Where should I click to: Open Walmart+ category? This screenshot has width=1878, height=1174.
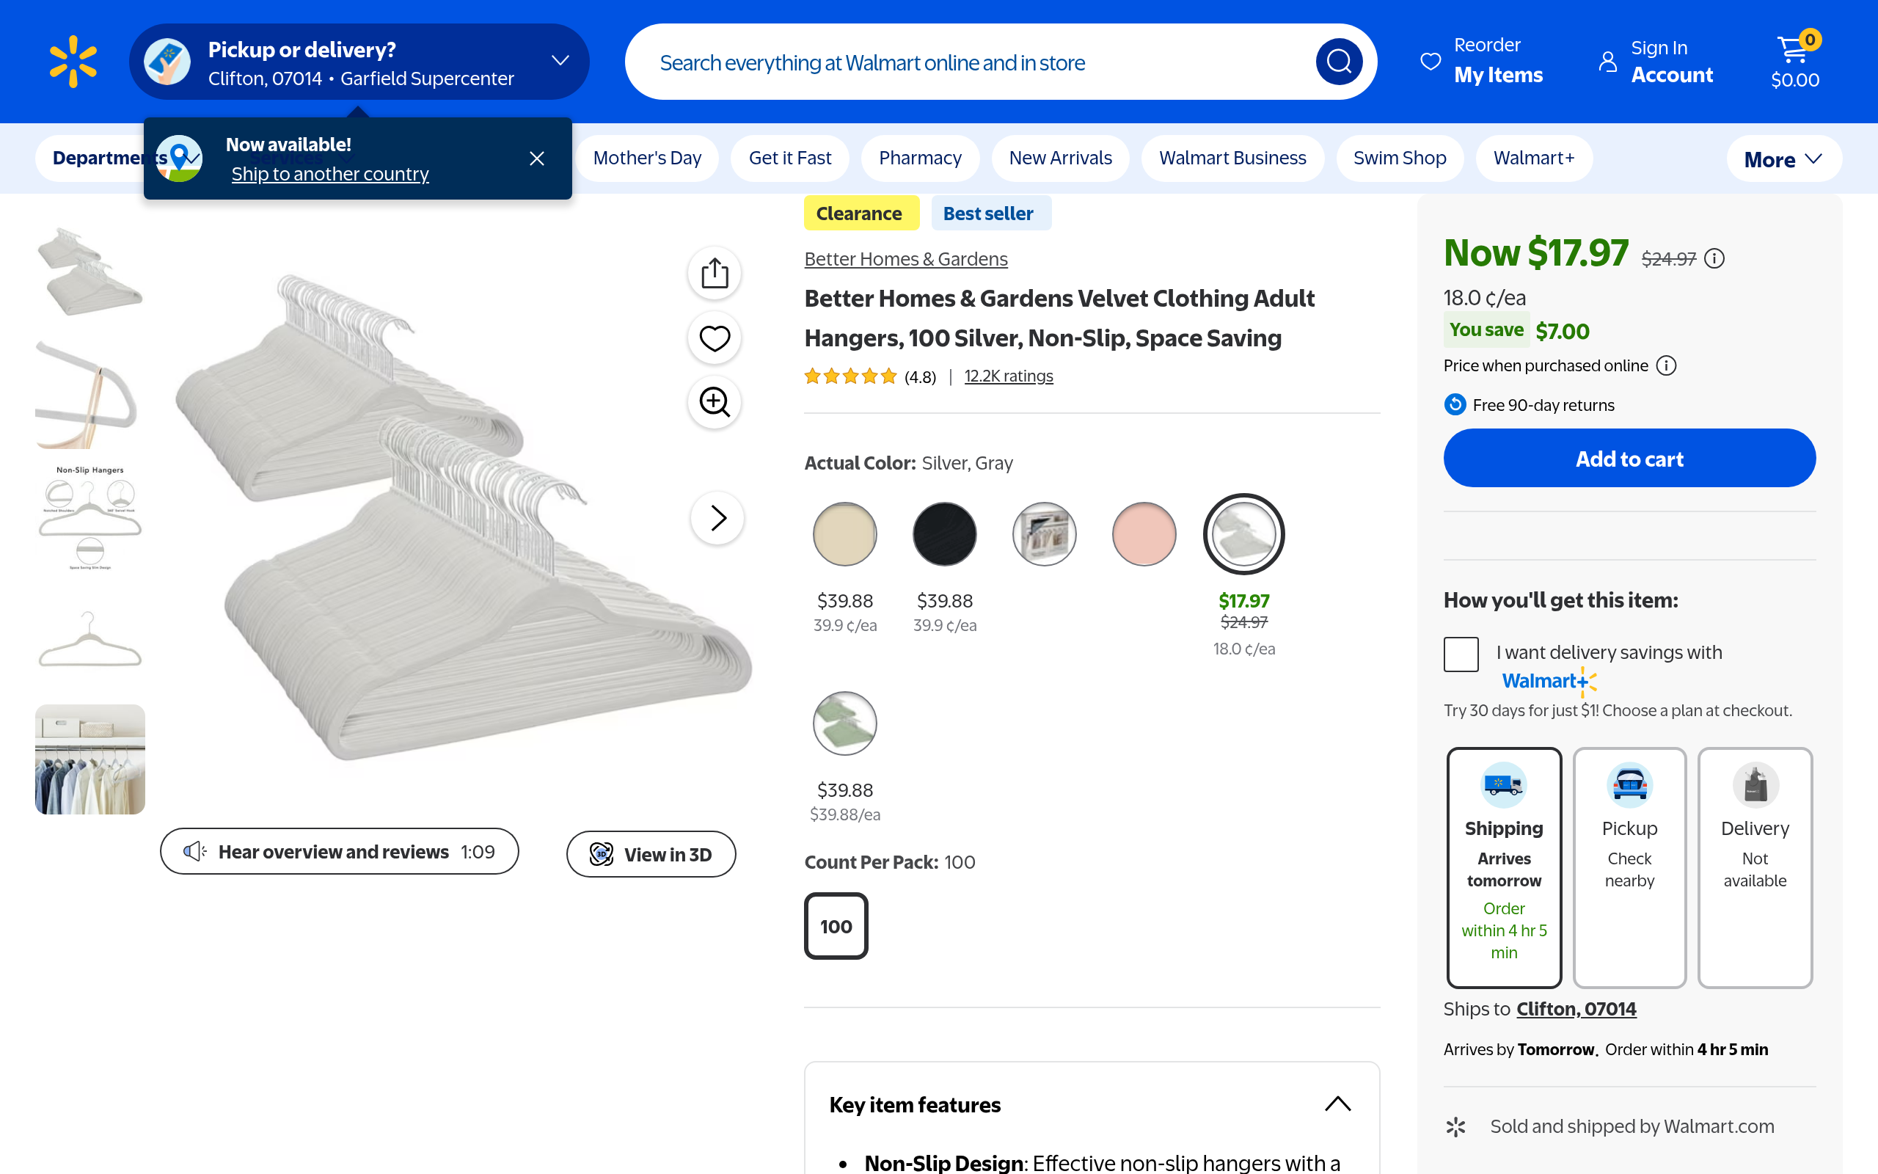1534,158
